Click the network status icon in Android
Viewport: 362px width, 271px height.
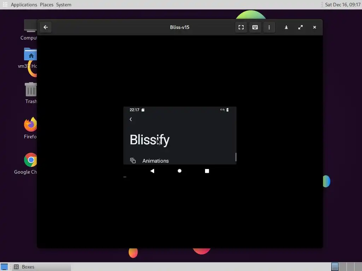click(x=222, y=110)
